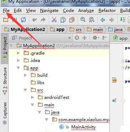The width and height of the screenshot is (130, 132).
Task: Open the Analyze menu
Action: pyautogui.click(x=86, y=11)
